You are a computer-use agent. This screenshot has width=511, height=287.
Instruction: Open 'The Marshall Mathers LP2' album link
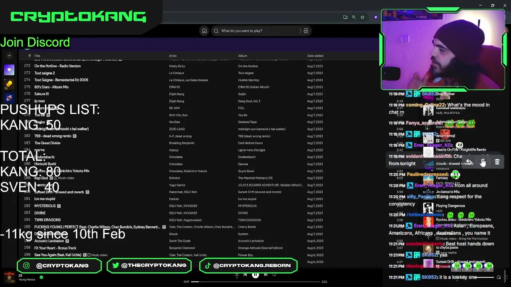point(255,178)
